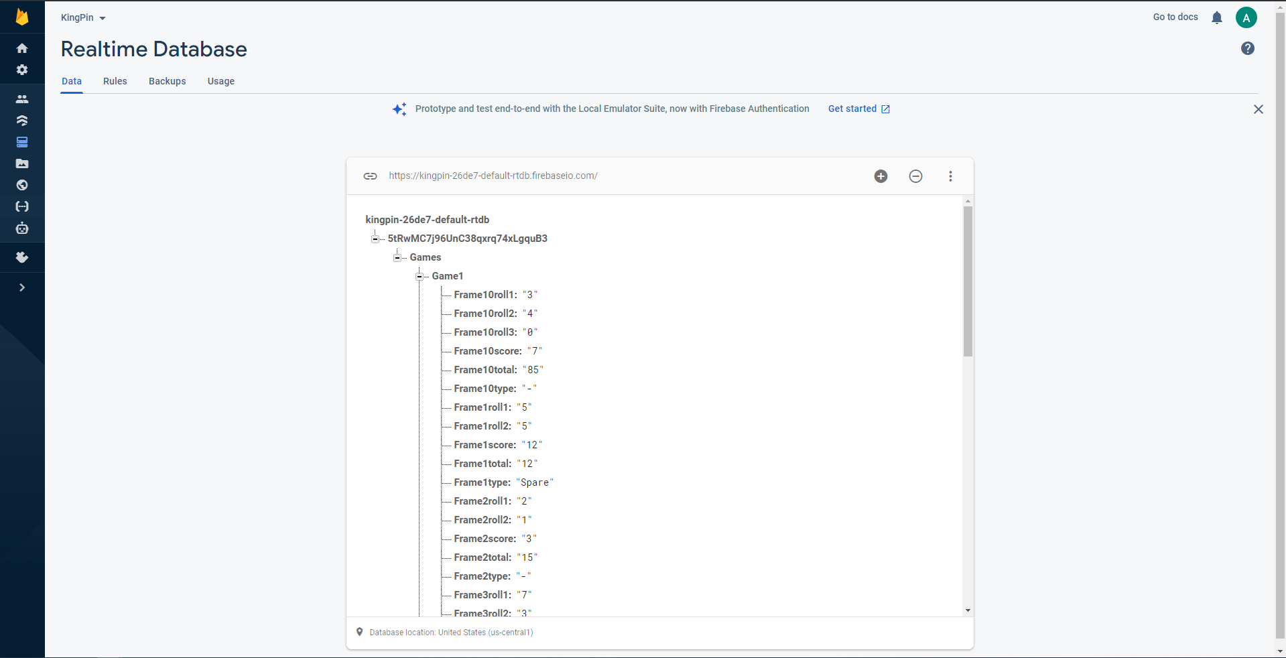Open Machine Learning robot icon in sidebar
This screenshot has height=658, width=1286.
pyautogui.click(x=22, y=228)
